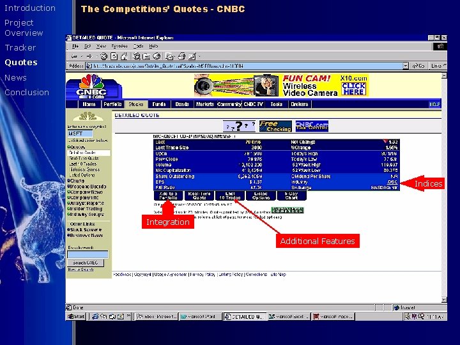460x345 pixels.
Task: Select the Markets tab on CNBC nav
Action: pos(205,104)
